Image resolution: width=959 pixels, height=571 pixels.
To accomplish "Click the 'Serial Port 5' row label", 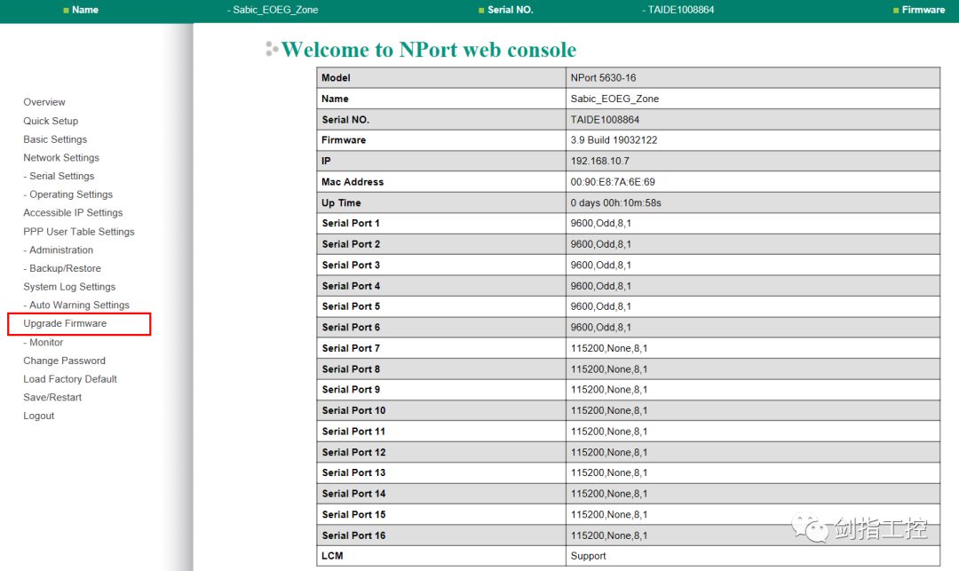I will click(x=351, y=306).
